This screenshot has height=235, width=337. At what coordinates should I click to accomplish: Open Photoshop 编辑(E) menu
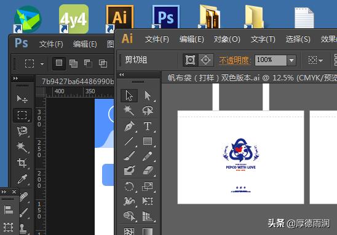coord(85,44)
